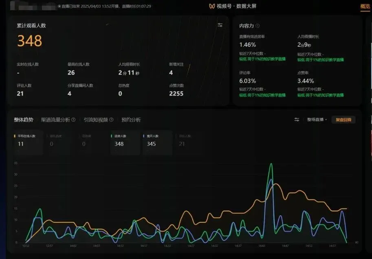The image size is (372, 259).
Task: Click the 评论率 value 6.03%
Action: [x=247, y=81]
